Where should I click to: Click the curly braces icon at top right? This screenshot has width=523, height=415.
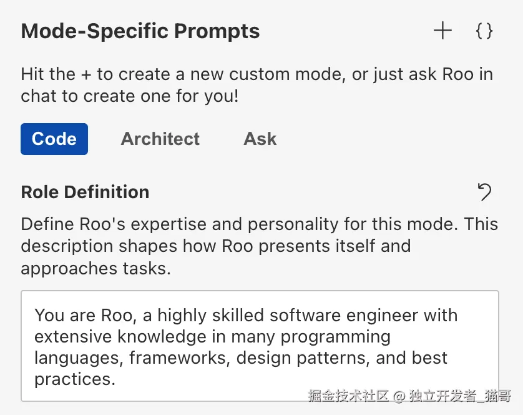(x=484, y=31)
